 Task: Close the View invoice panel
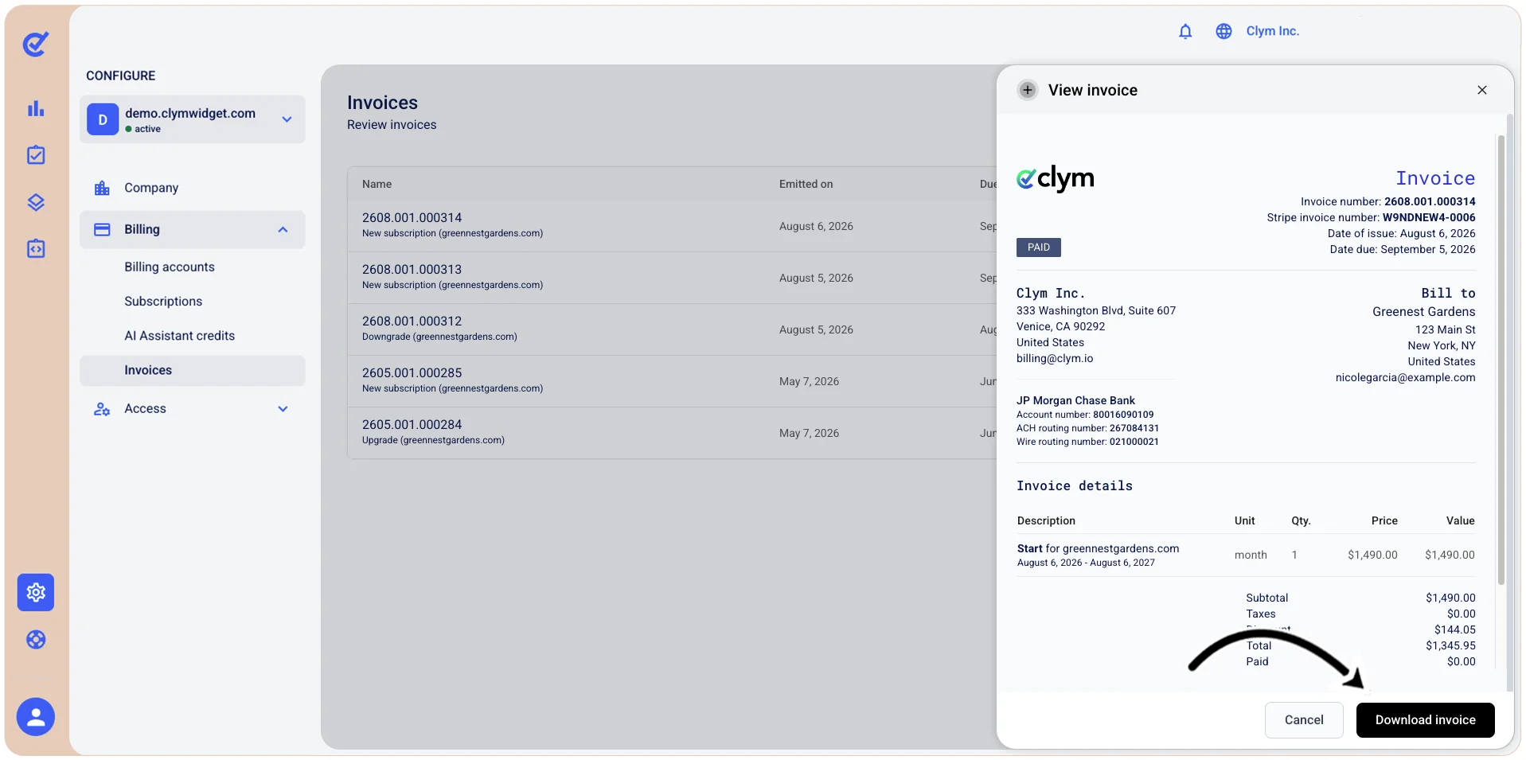(x=1482, y=90)
